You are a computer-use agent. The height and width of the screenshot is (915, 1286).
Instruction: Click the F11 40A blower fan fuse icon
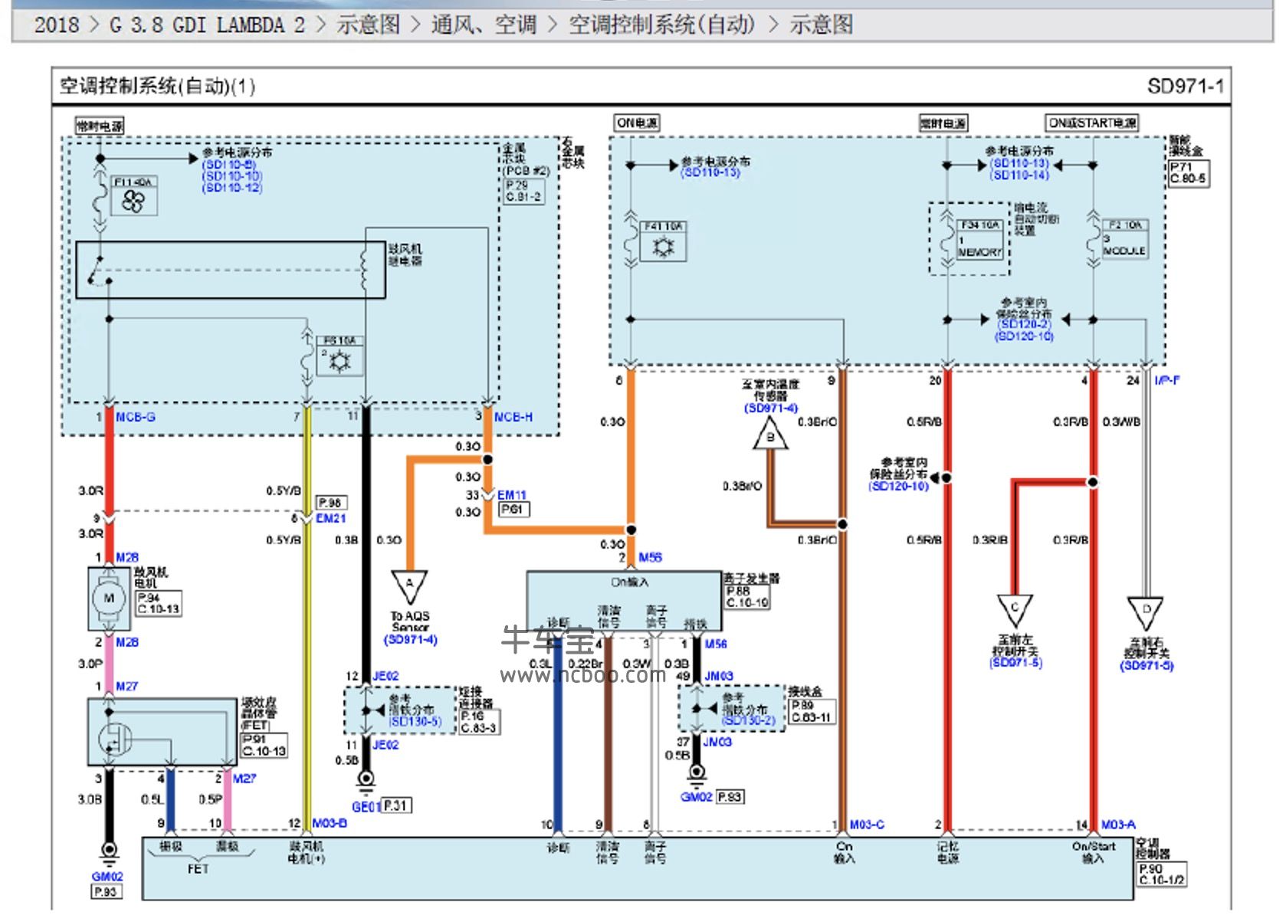click(x=134, y=202)
